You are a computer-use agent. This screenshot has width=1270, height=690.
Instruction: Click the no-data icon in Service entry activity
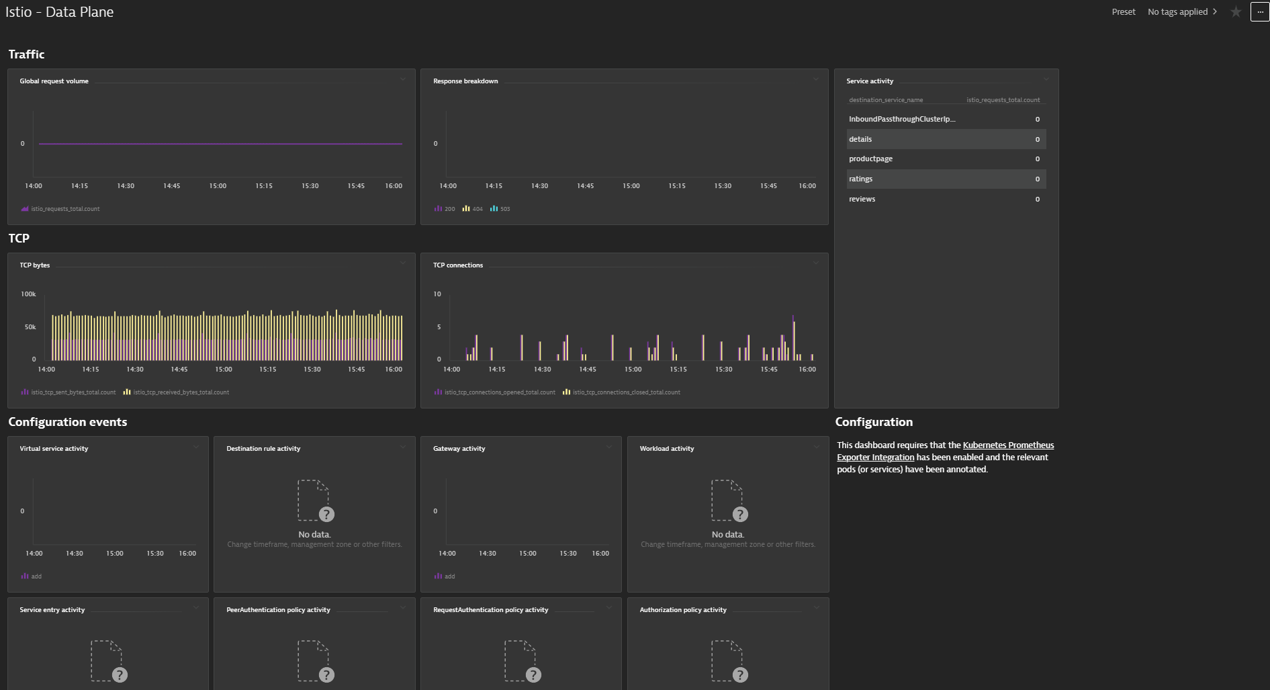point(109,661)
